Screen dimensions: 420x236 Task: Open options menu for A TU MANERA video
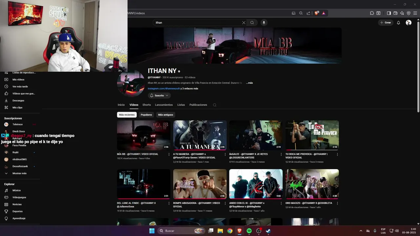point(225,154)
